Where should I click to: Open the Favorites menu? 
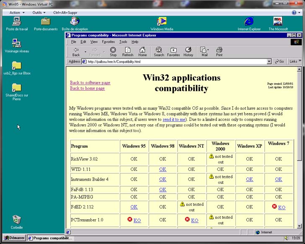[x=109, y=42]
